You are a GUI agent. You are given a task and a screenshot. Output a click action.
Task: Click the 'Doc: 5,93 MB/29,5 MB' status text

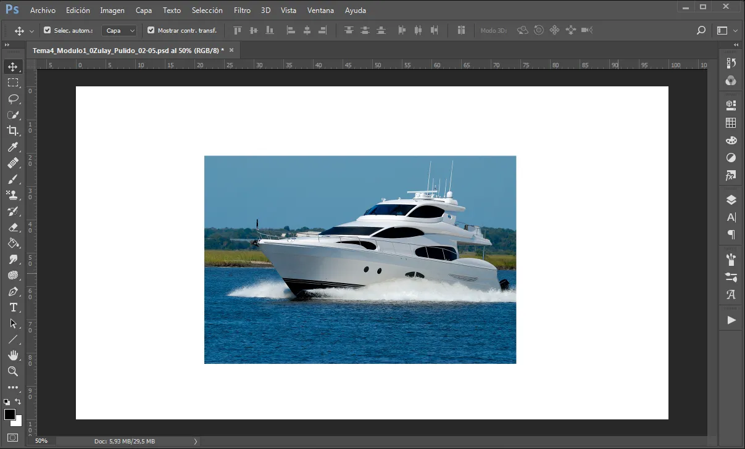coord(125,441)
